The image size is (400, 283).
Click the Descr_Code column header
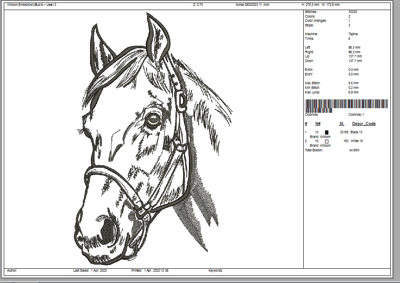click(364, 124)
